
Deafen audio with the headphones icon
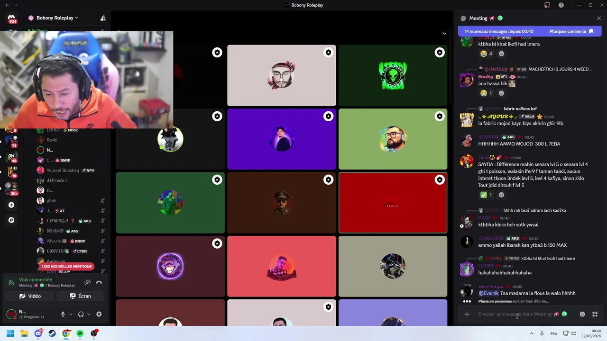click(x=81, y=314)
